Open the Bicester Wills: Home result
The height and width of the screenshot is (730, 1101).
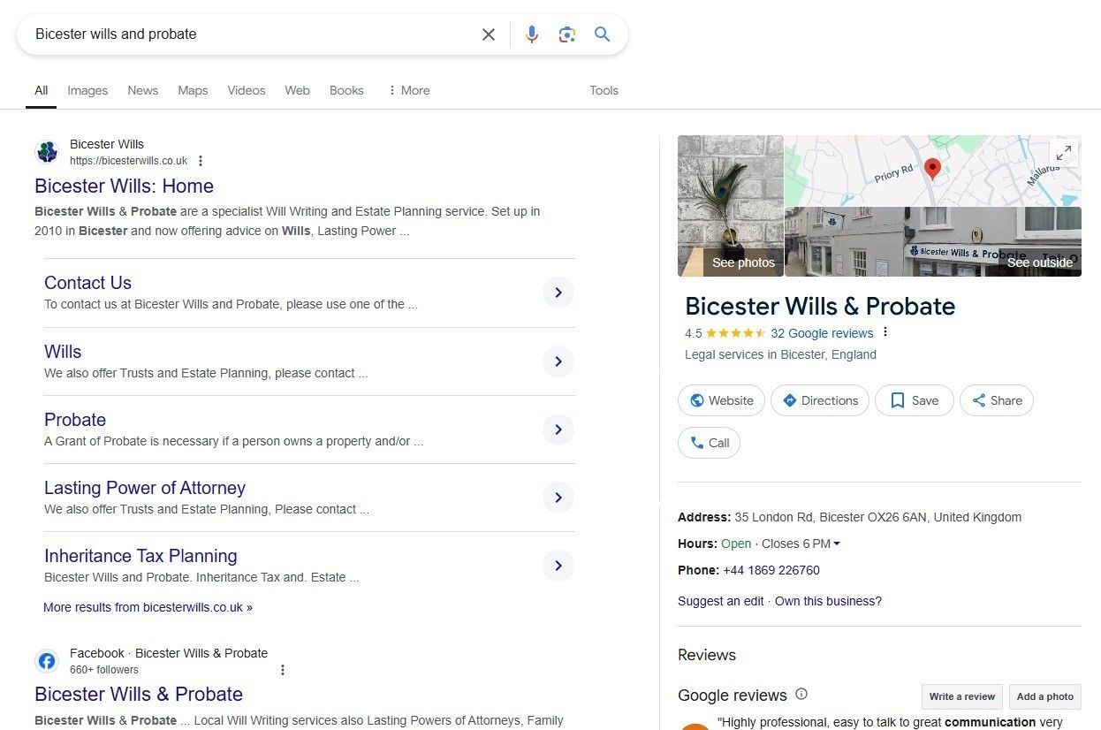click(124, 186)
